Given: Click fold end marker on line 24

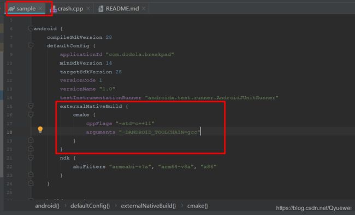Looking at the screenshot, I should click(31, 183).
